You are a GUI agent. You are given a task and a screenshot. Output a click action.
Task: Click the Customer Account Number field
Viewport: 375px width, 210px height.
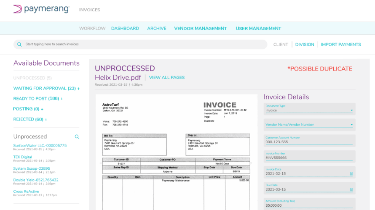[309, 140]
